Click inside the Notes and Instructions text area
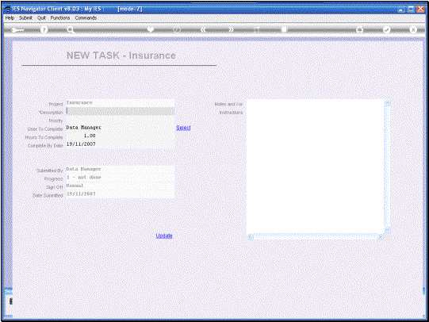The width and height of the screenshot is (429, 322). 316,167
